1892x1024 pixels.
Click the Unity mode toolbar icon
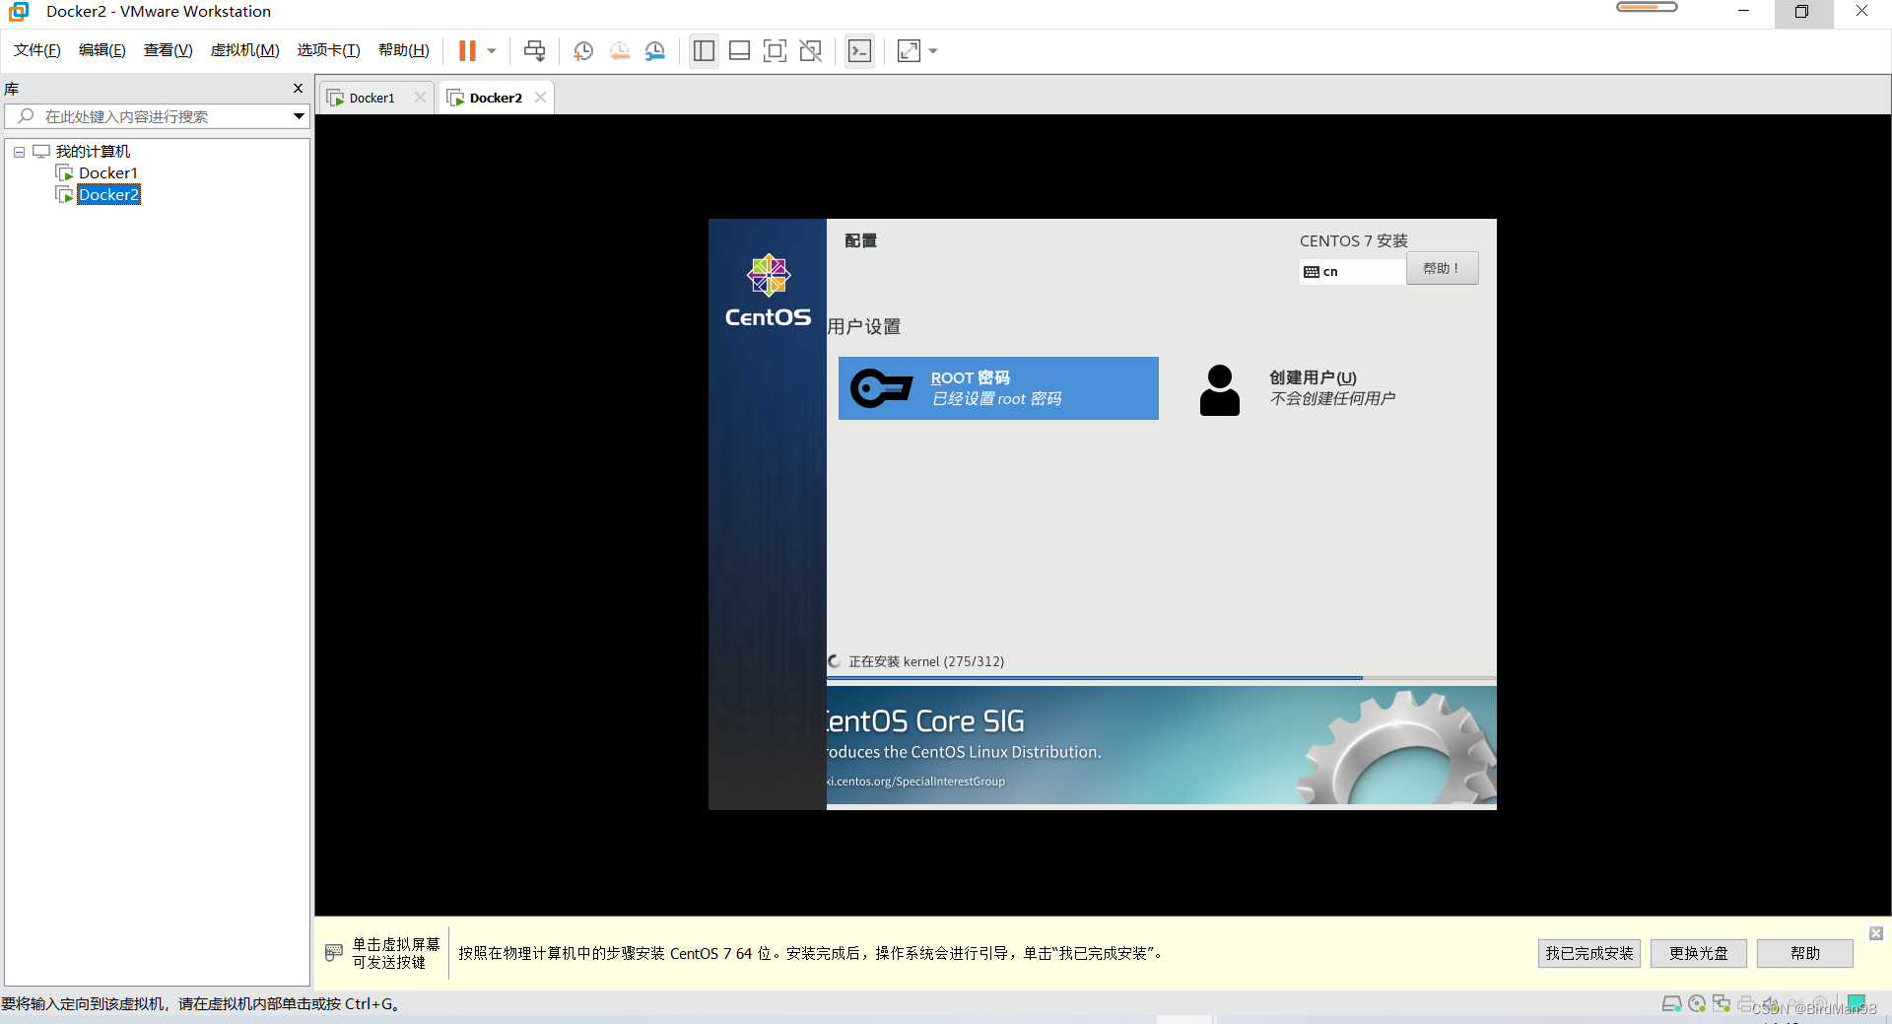coord(811,50)
